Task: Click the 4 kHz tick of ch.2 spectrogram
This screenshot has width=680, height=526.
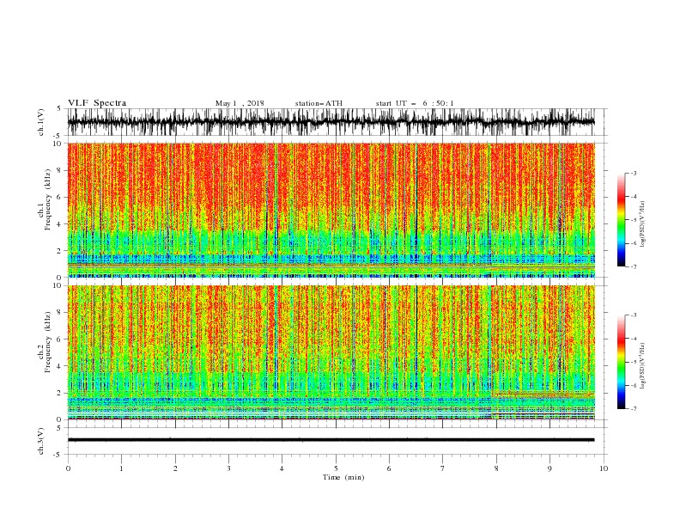Action: (x=60, y=366)
